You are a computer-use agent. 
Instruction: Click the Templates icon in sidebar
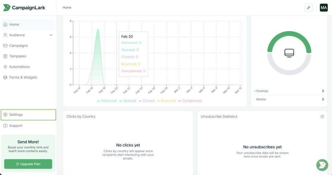click(5, 56)
